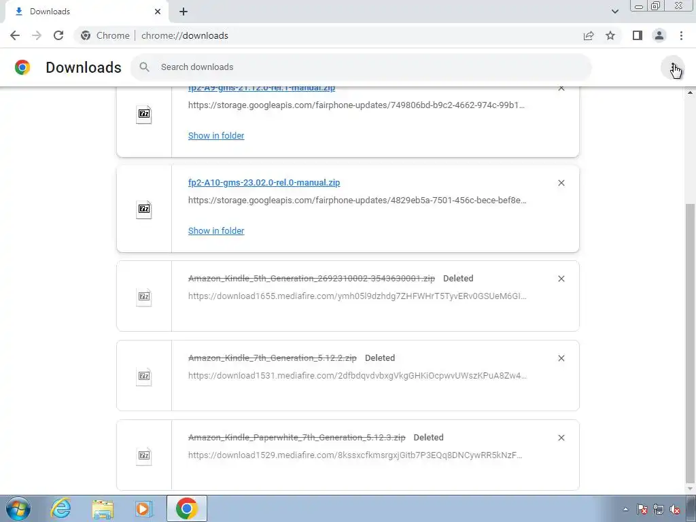Click fp2-A9 googleapis source URL
This screenshot has width=696, height=522.
[356, 105]
